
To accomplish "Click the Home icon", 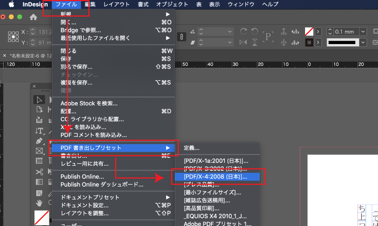I will point(33,17).
